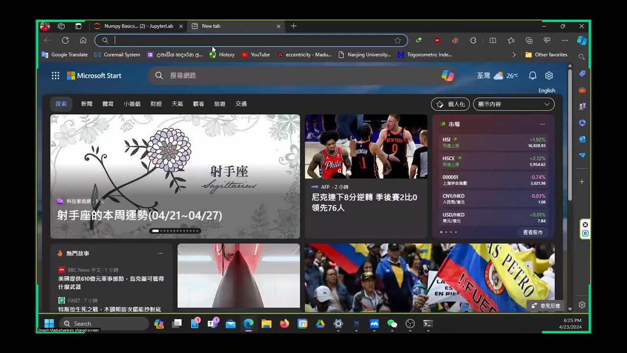Image resolution: width=627 pixels, height=353 pixels.
Task: Select the 體育 feed tab
Action: tap(108, 104)
